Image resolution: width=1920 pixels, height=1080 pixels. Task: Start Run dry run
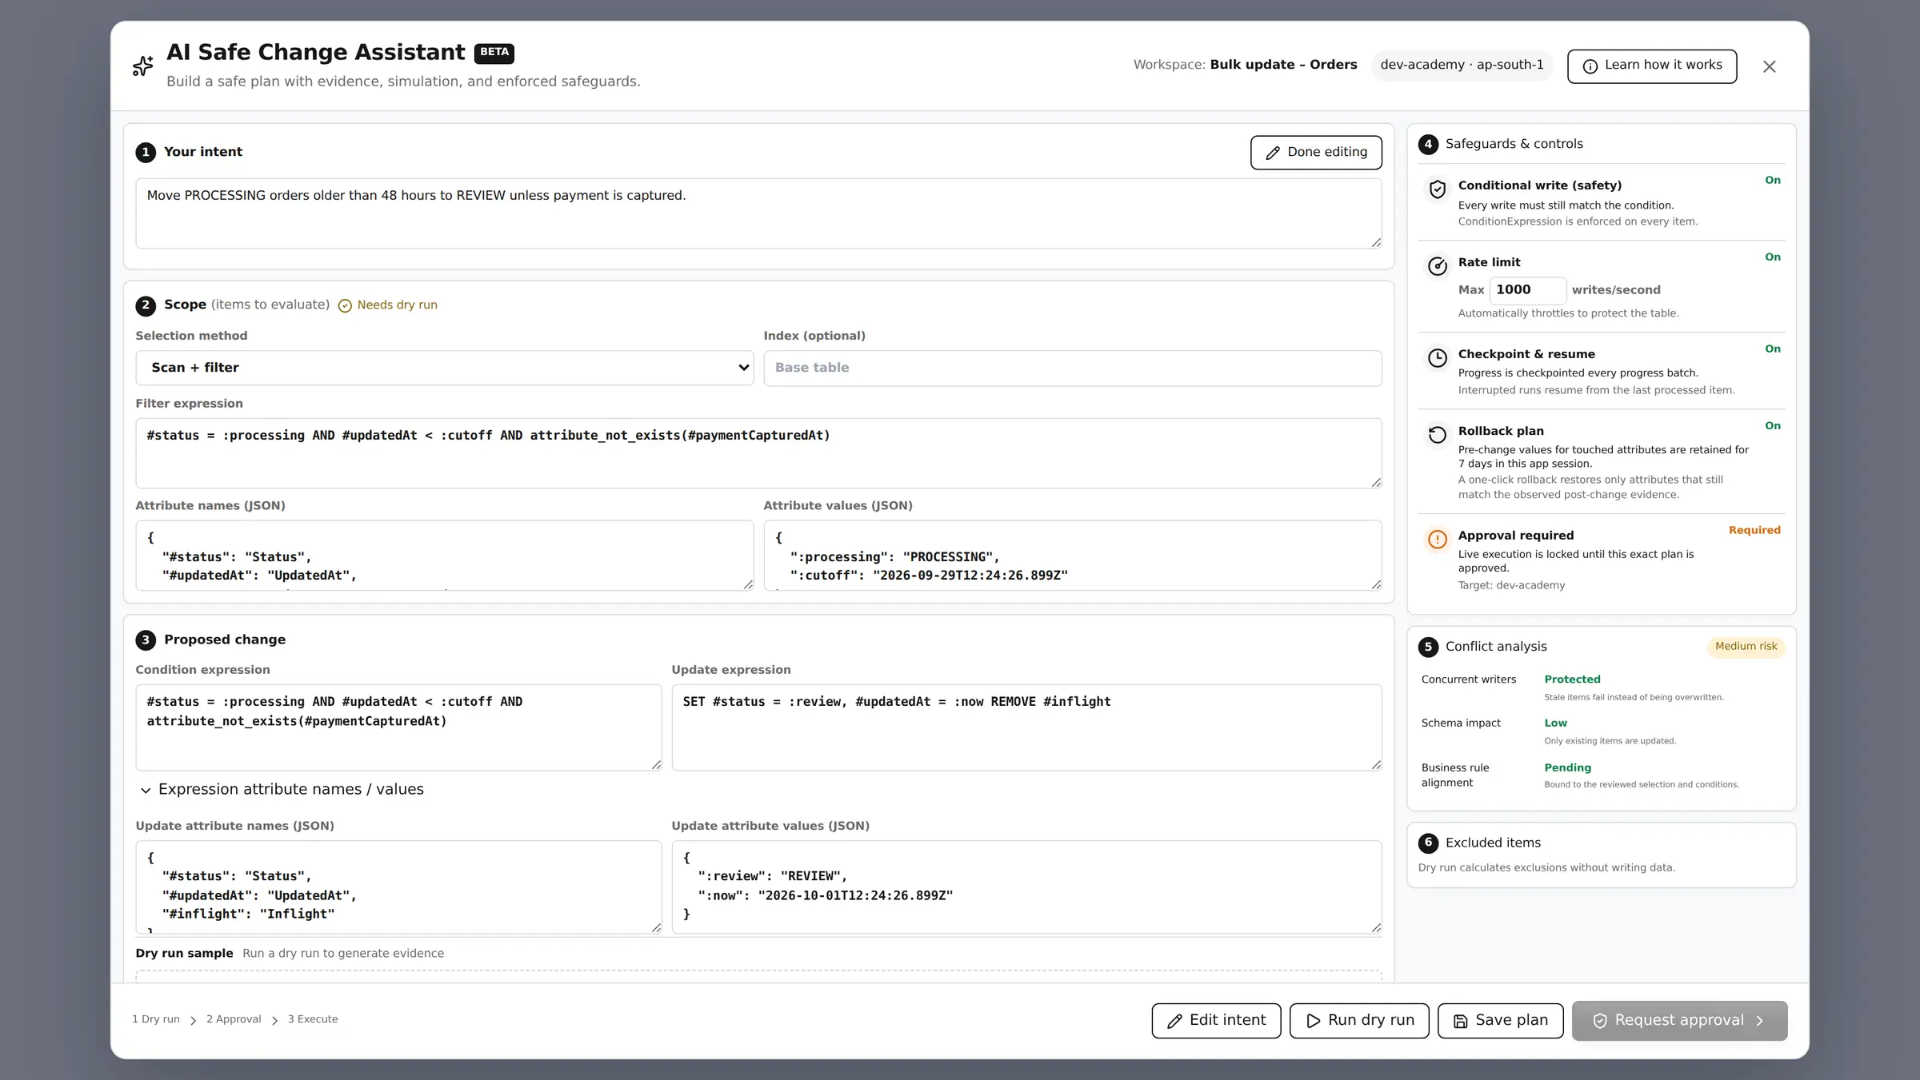(1359, 1021)
